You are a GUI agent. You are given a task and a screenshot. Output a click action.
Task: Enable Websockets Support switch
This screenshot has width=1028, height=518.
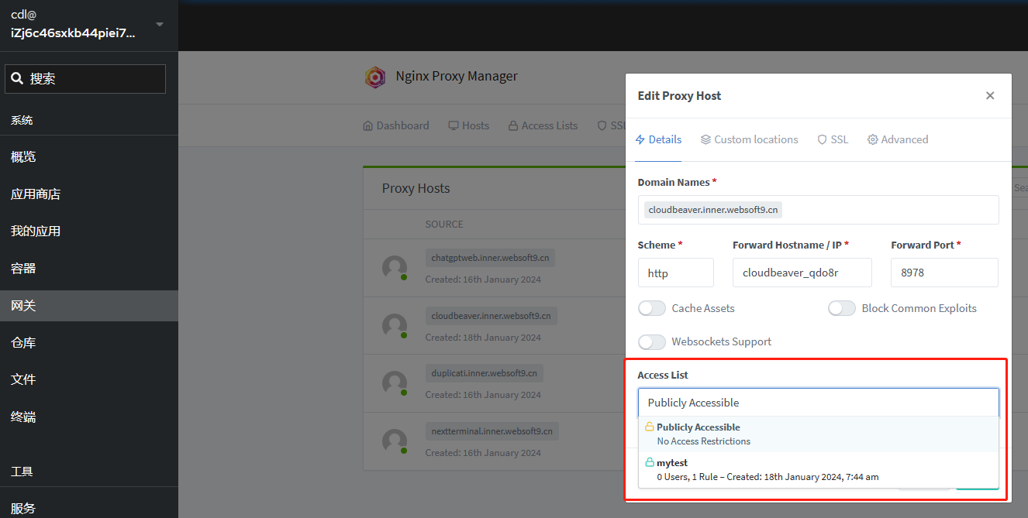coord(652,341)
